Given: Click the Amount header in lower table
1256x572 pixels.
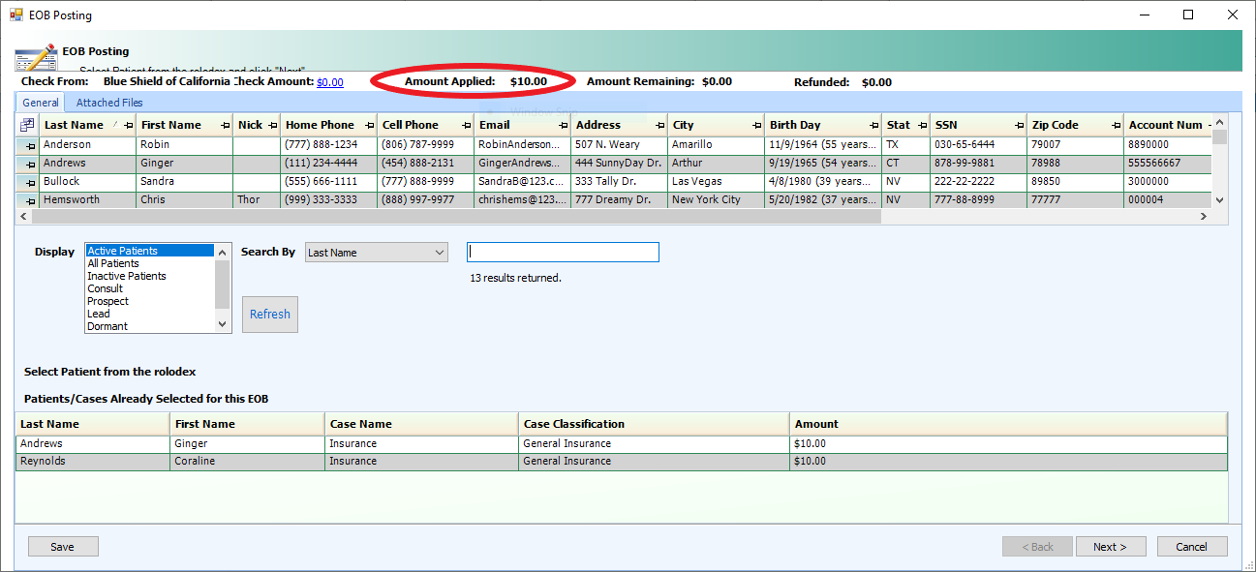Looking at the screenshot, I should (1008, 424).
